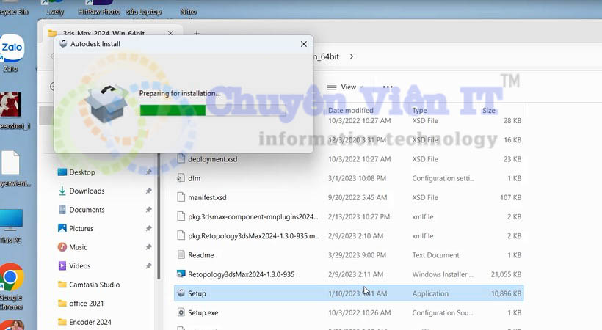Click the Retopology installer file icon

tap(181, 274)
